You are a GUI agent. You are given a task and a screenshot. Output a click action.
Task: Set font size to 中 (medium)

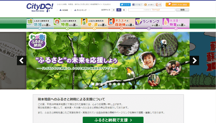(x=119, y=10)
